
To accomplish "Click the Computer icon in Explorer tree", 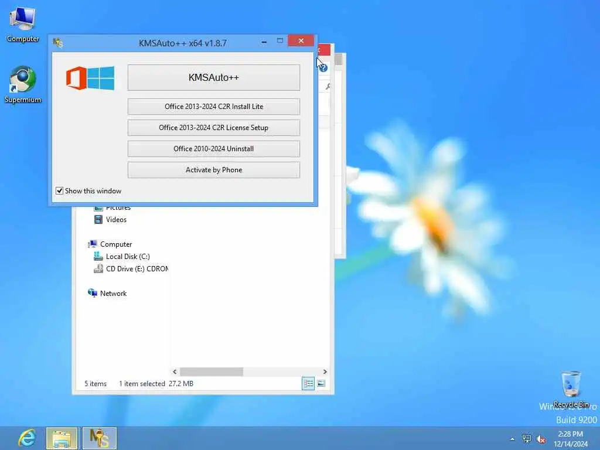I will coord(92,244).
